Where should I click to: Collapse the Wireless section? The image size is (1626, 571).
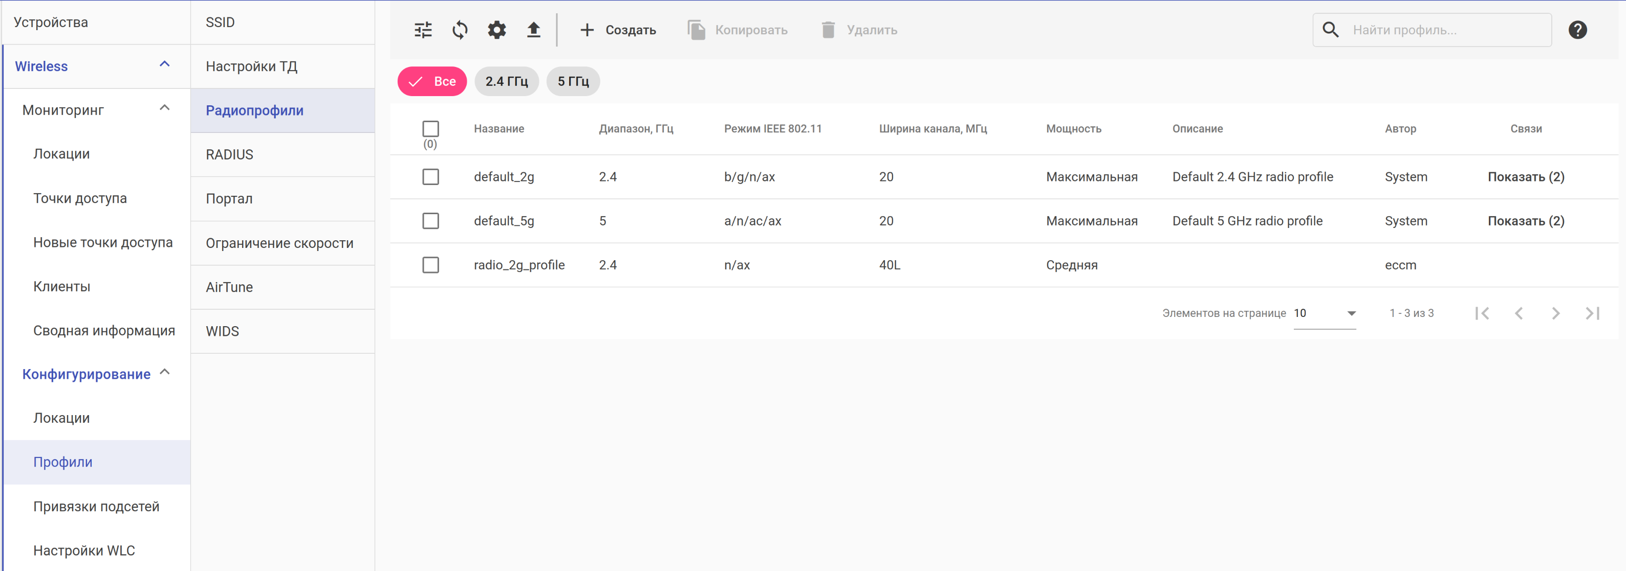coord(165,65)
